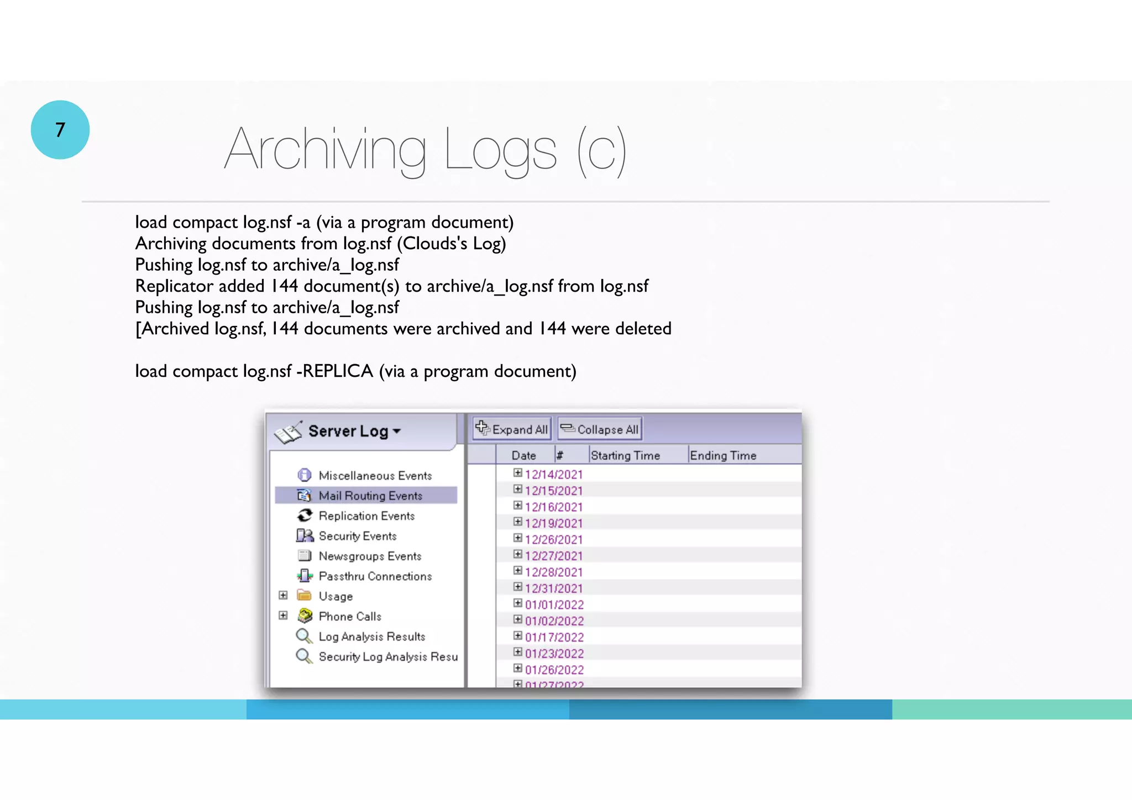Click the Replication Events arrows icon
The image size is (1132, 800).
(304, 515)
